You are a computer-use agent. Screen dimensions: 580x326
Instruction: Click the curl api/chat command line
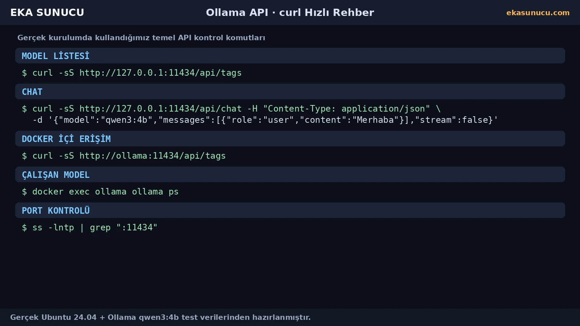point(231,109)
